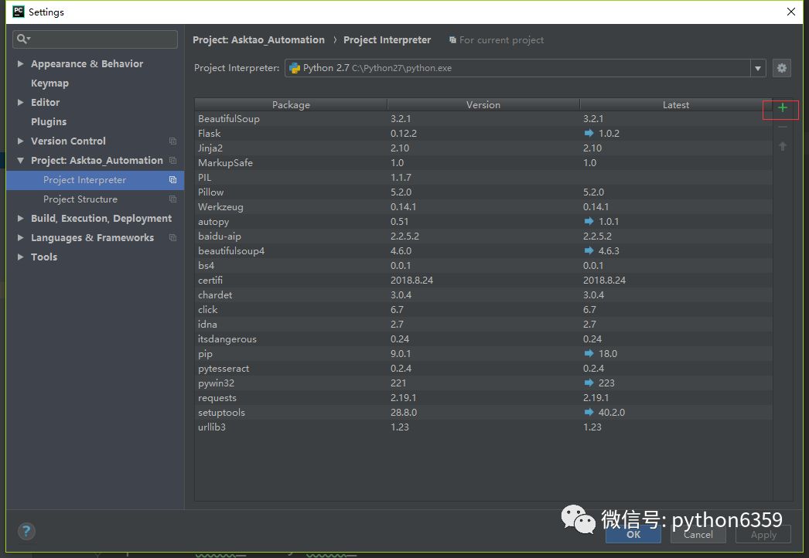This screenshot has height=558, width=809.
Task: Select the pywin32 package row
Action: point(483,383)
